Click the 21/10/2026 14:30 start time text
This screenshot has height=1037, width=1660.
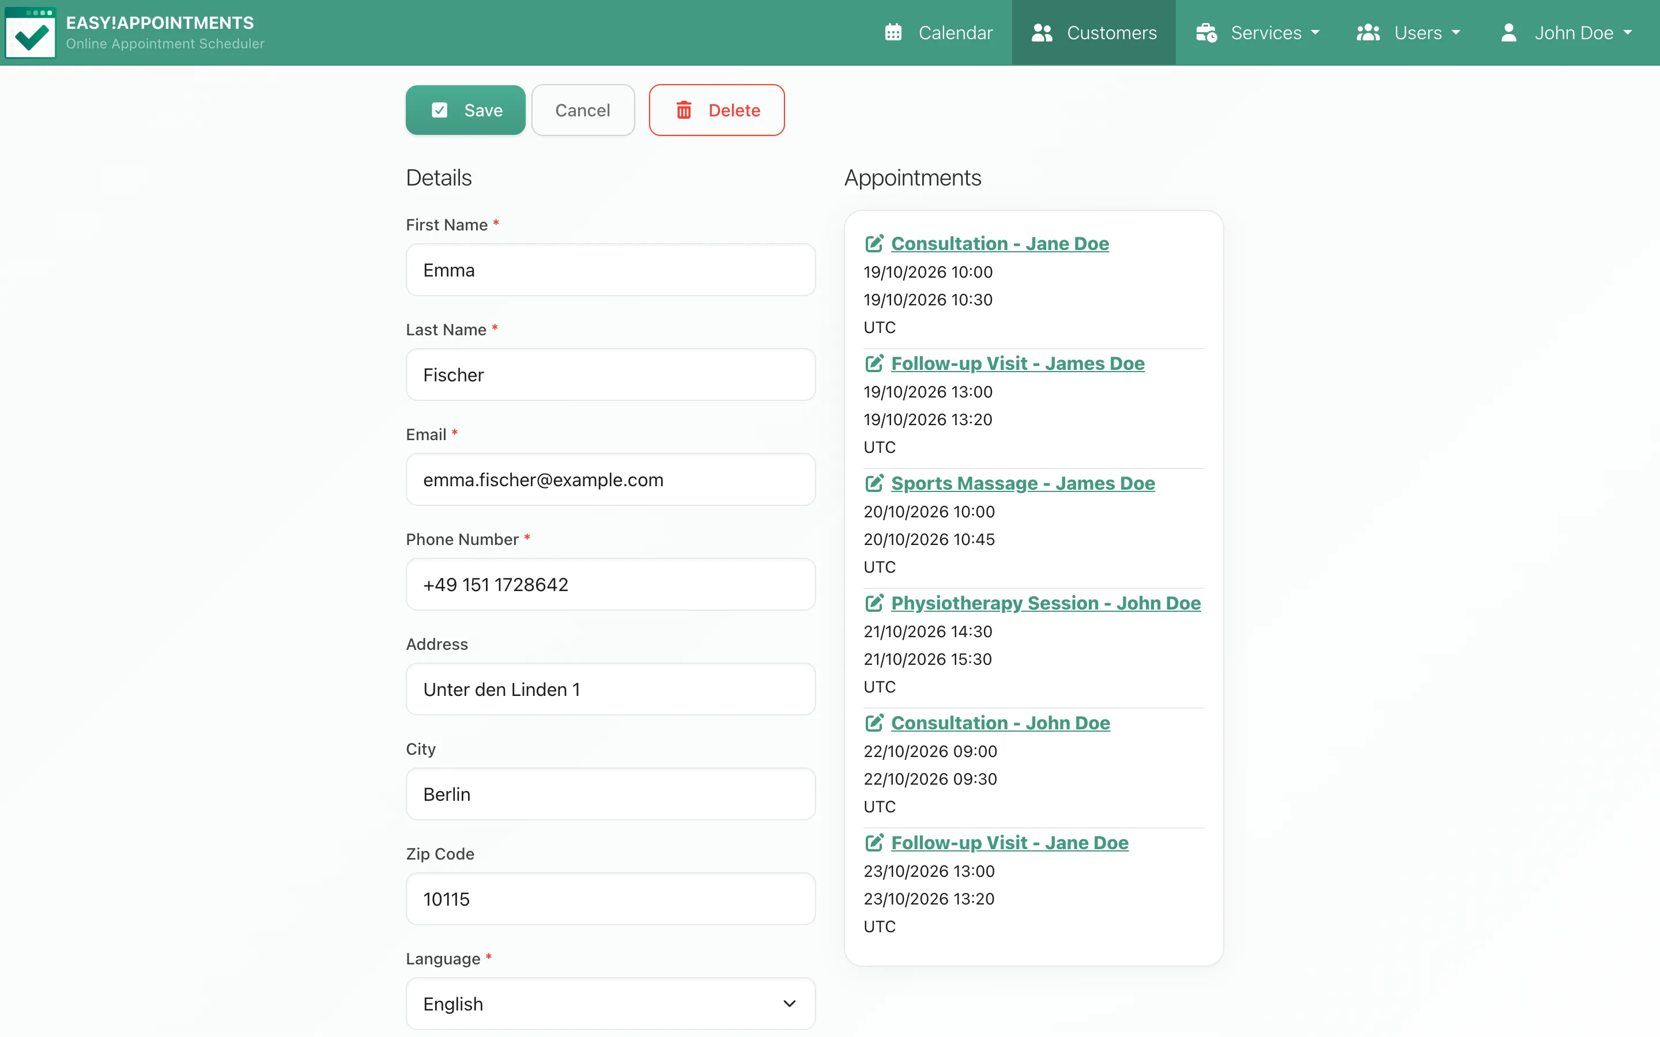927,631
